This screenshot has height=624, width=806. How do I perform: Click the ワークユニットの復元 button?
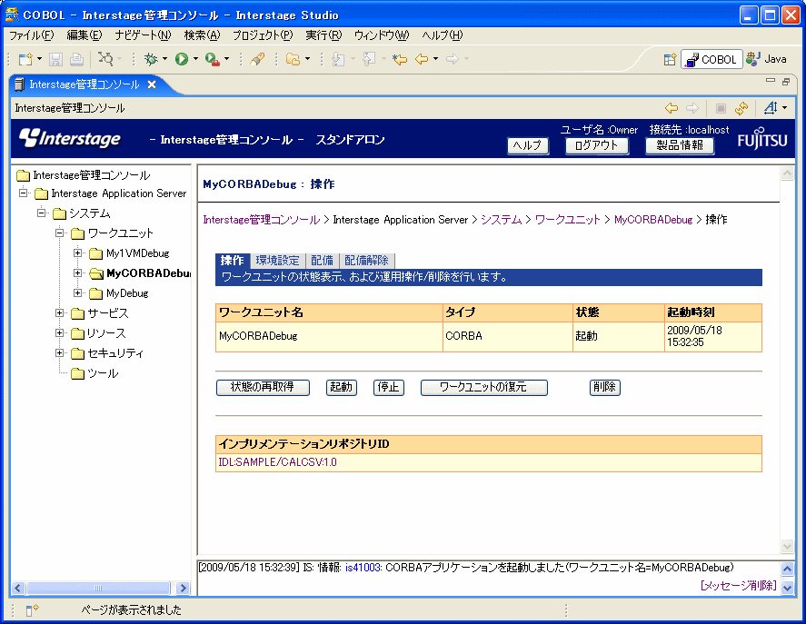pos(483,387)
